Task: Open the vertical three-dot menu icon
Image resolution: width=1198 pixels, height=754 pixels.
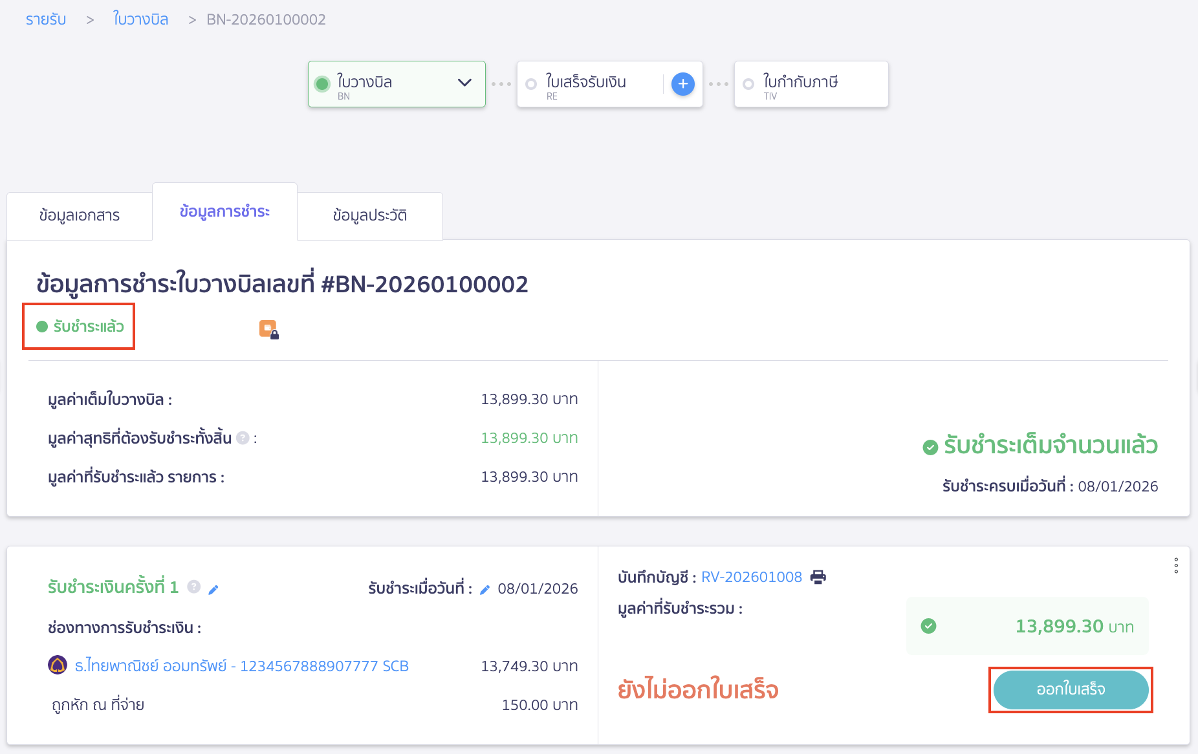Action: (x=1175, y=566)
